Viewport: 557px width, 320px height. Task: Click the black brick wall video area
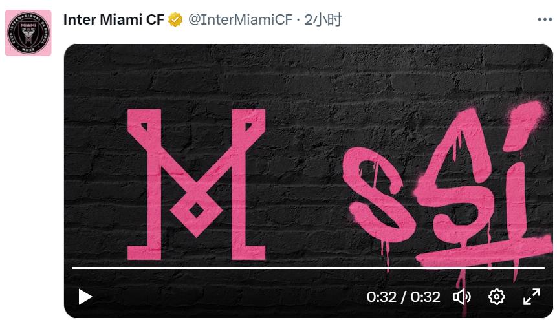point(309,78)
